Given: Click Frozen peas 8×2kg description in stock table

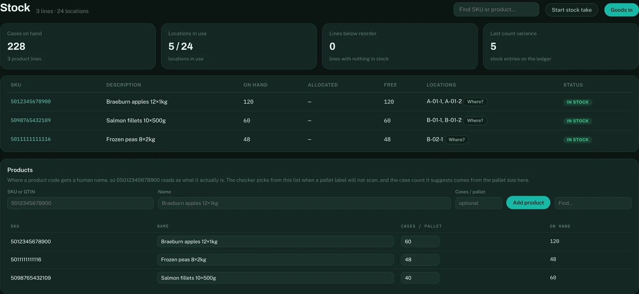Looking at the screenshot, I should pos(131,139).
